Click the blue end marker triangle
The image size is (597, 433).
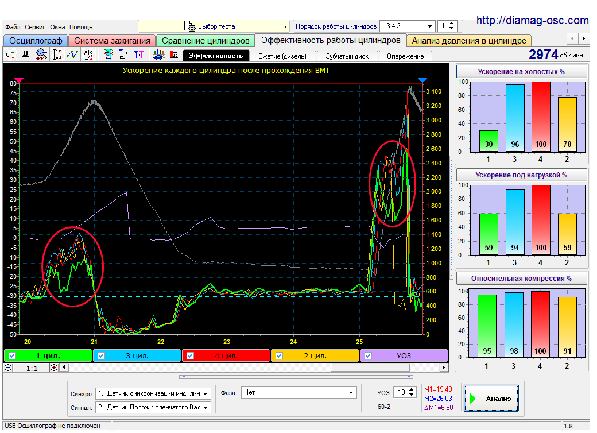[422, 80]
